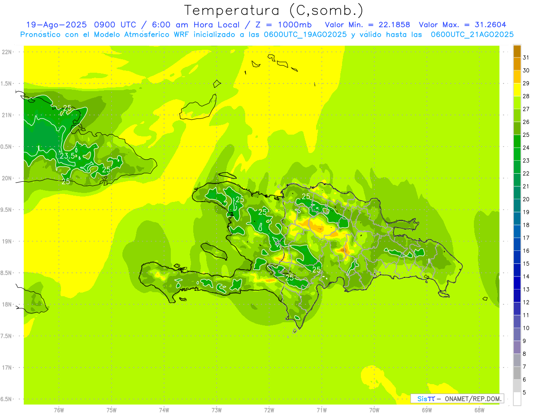Click the "7.5N" latitude axis label
This screenshot has width=538, height=416.
click(x=7, y=336)
